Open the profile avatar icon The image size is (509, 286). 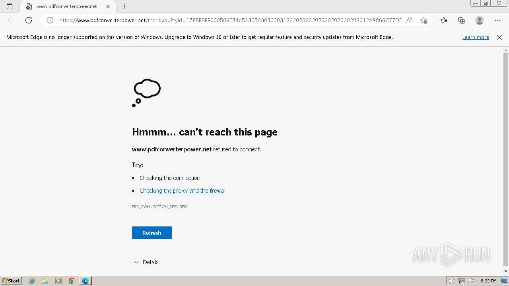(480, 20)
